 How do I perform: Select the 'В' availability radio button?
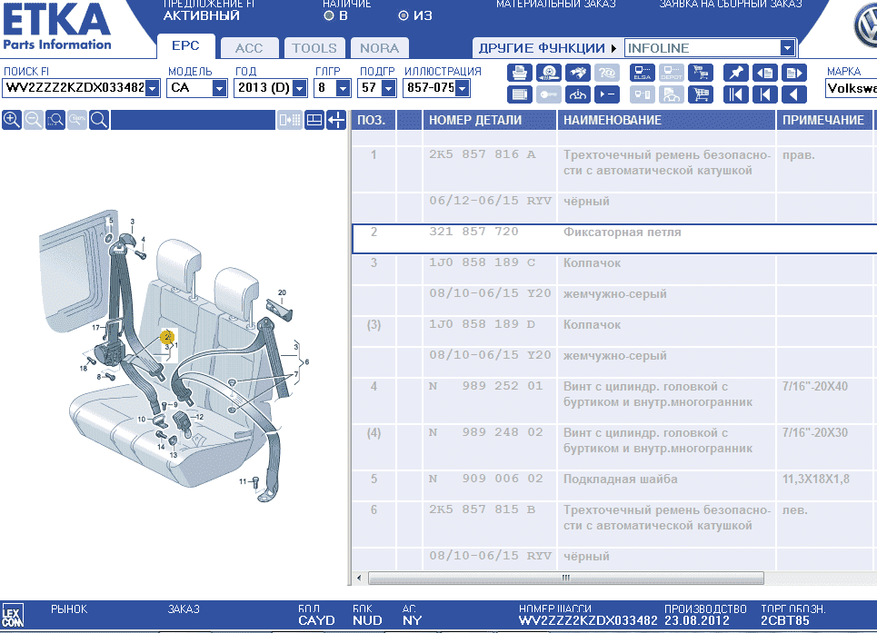329,15
